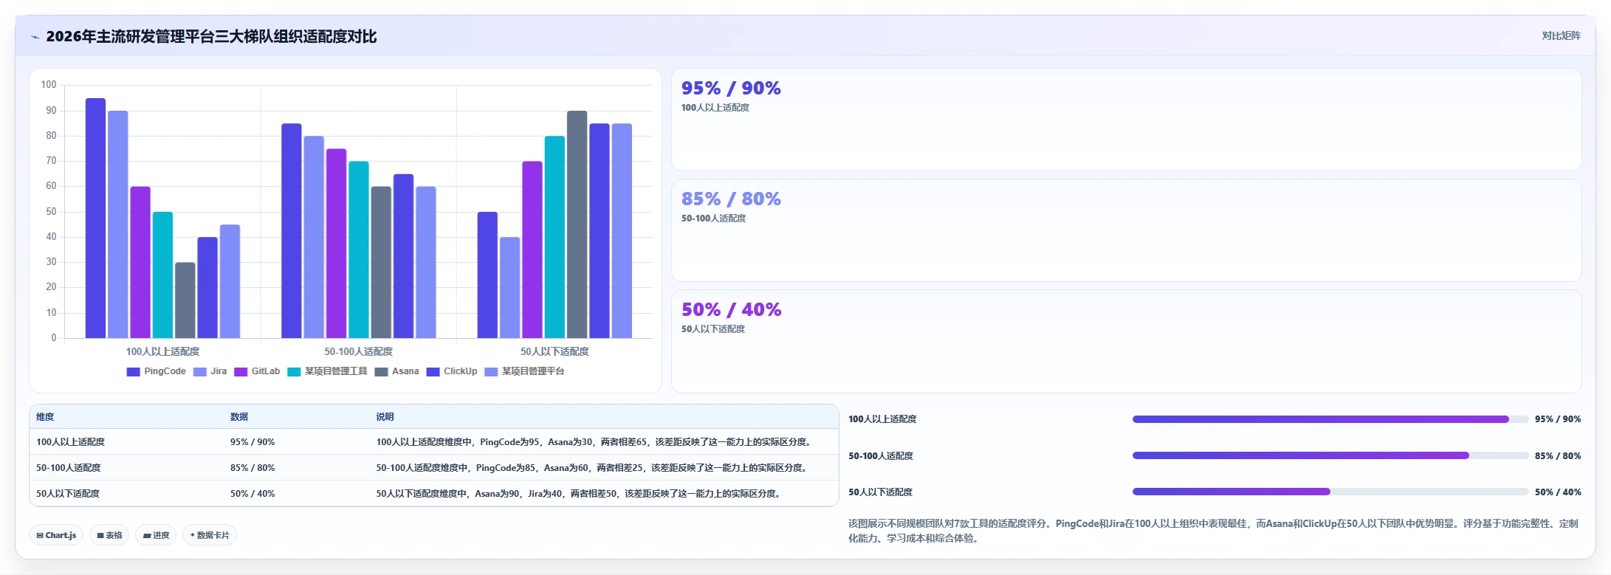This screenshot has width=1611, height=575.
Task: Click the GitLab bar in 50-100人 group
Action: [336, 244]
